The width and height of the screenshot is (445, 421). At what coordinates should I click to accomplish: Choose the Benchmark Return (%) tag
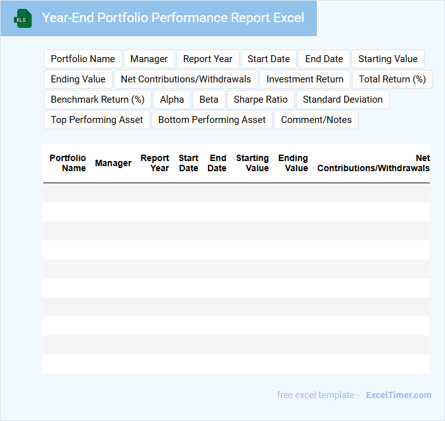click(x=98, y=100)
